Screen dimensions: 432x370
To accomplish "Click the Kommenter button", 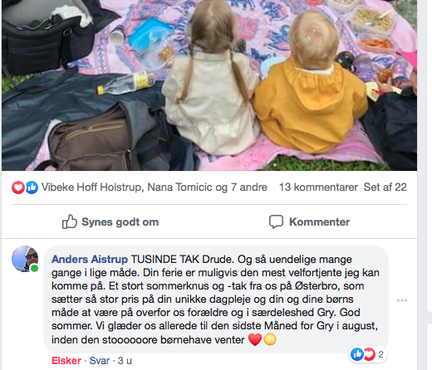I will pos(309,222).
